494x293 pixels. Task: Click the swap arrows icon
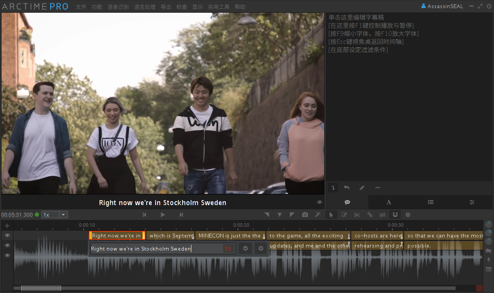tap(382, 215)
